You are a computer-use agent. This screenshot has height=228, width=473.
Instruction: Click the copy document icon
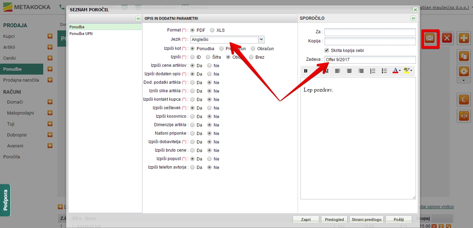coord(464,56)
